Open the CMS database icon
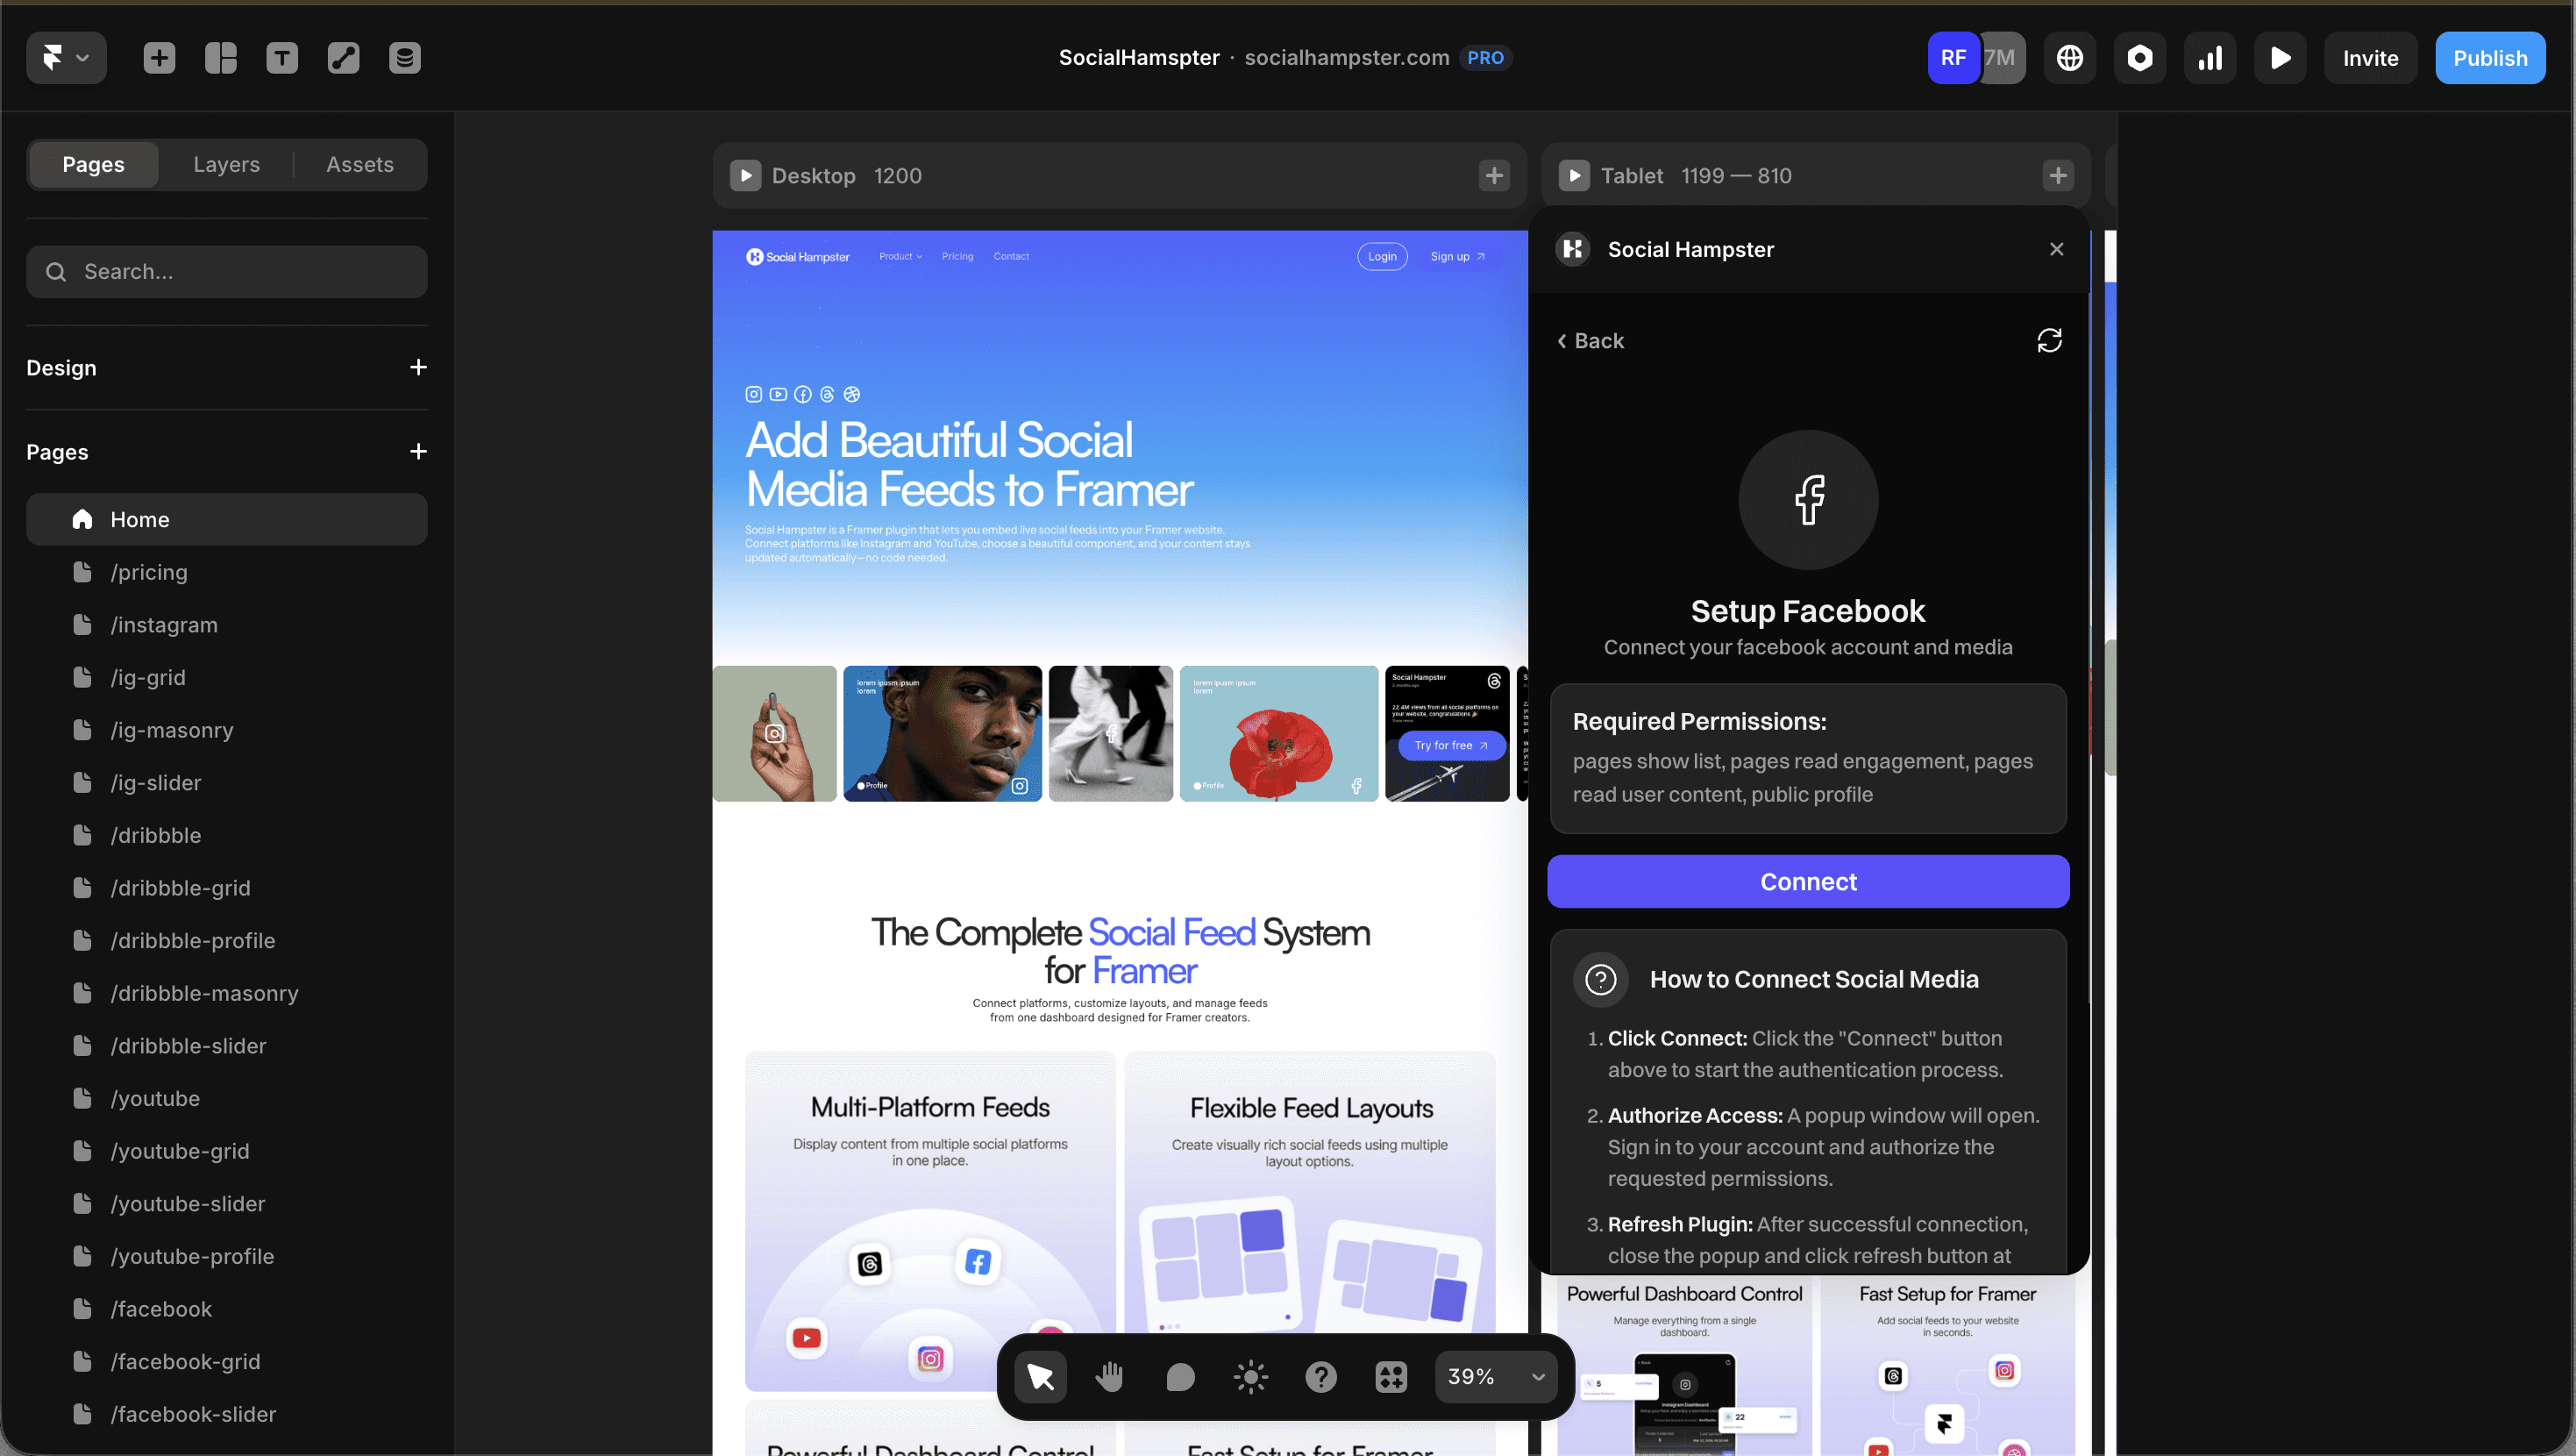Viewport: 2576px width, 1456px height. (x=404, y=58)
